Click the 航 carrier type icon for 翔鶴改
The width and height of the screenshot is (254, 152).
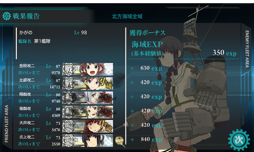tap(69, 98)
